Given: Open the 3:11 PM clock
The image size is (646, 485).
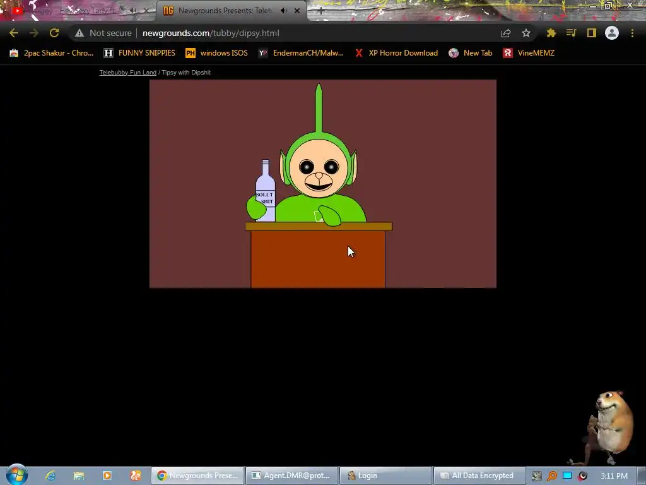Looking at the screenshot, I should coord(614,476).
